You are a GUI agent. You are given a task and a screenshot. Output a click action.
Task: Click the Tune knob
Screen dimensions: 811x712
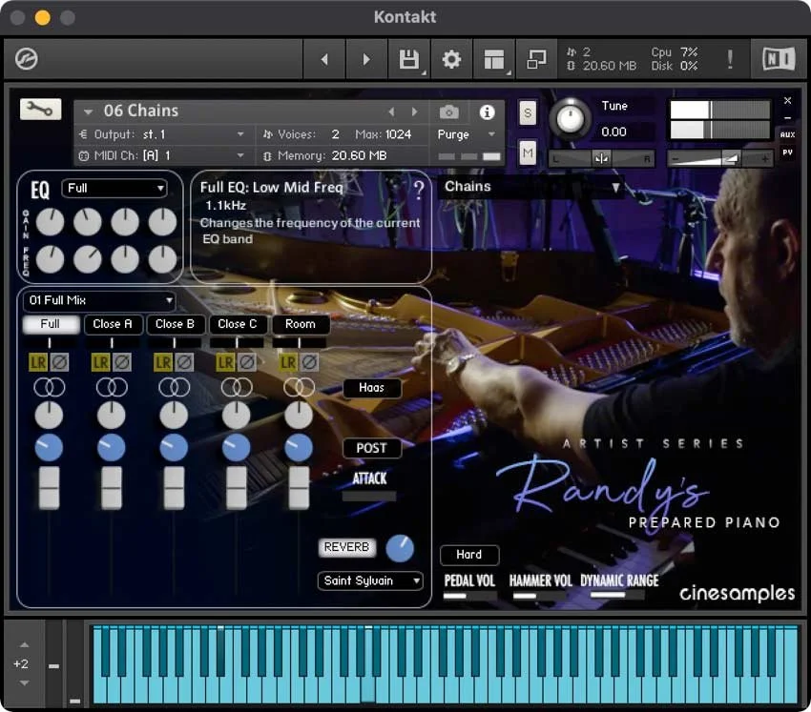pos(570,118)
